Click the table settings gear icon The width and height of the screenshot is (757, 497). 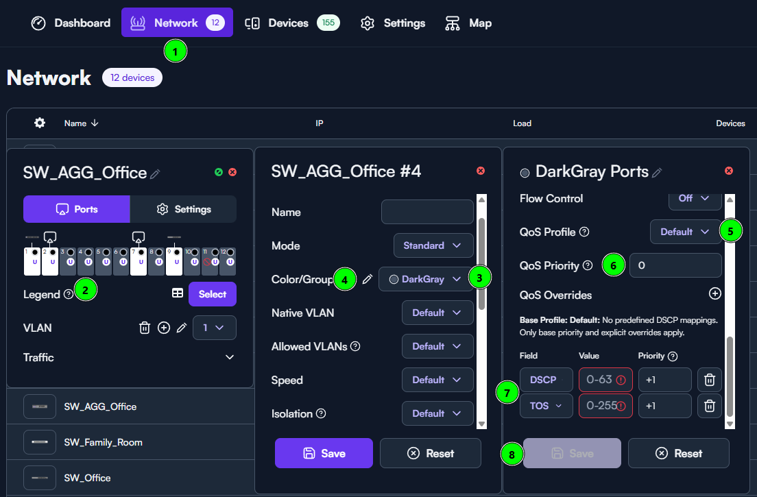40,123
